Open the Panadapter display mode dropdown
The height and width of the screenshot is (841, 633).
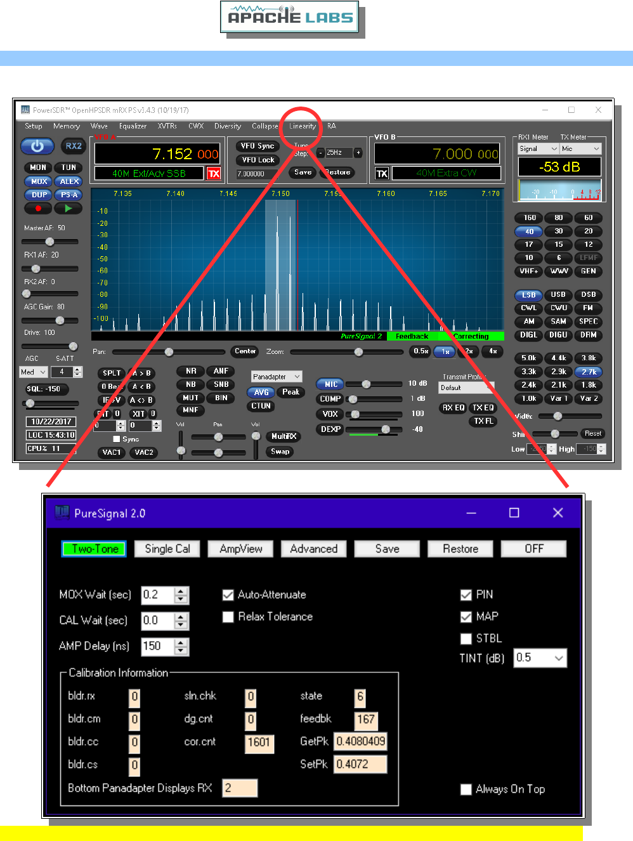pyautogui.click(x=277, y=377)
